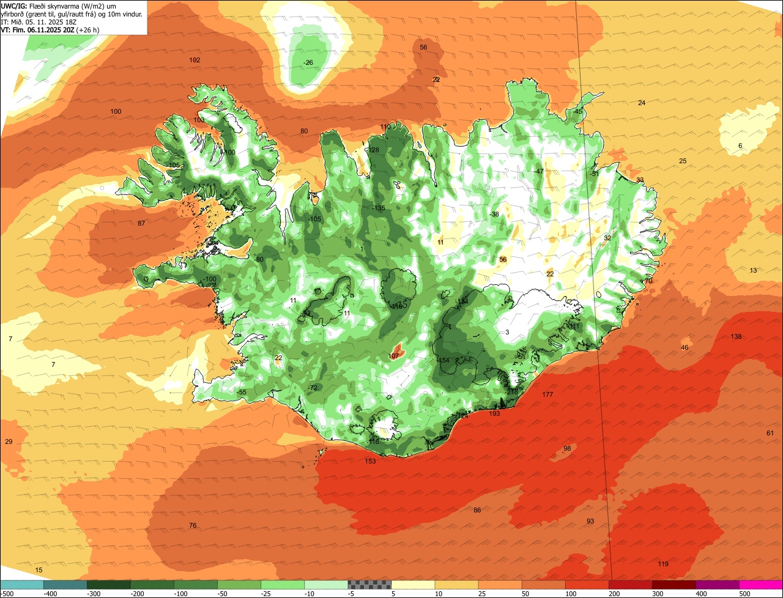Viewport: 783px width, 598px height.
Task: Click the legend swatch between 100 and 200
Action: click(587, 585)
